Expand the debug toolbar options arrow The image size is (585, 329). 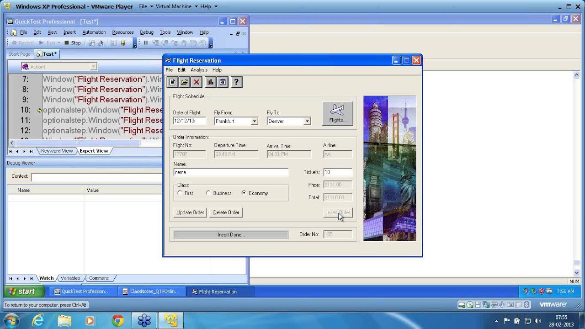click(x=211, y=44)
